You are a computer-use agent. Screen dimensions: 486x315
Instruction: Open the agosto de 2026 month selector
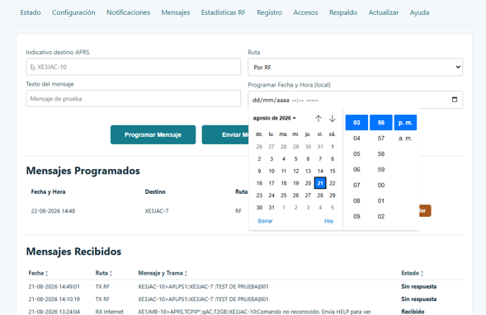tap(274, 118)
